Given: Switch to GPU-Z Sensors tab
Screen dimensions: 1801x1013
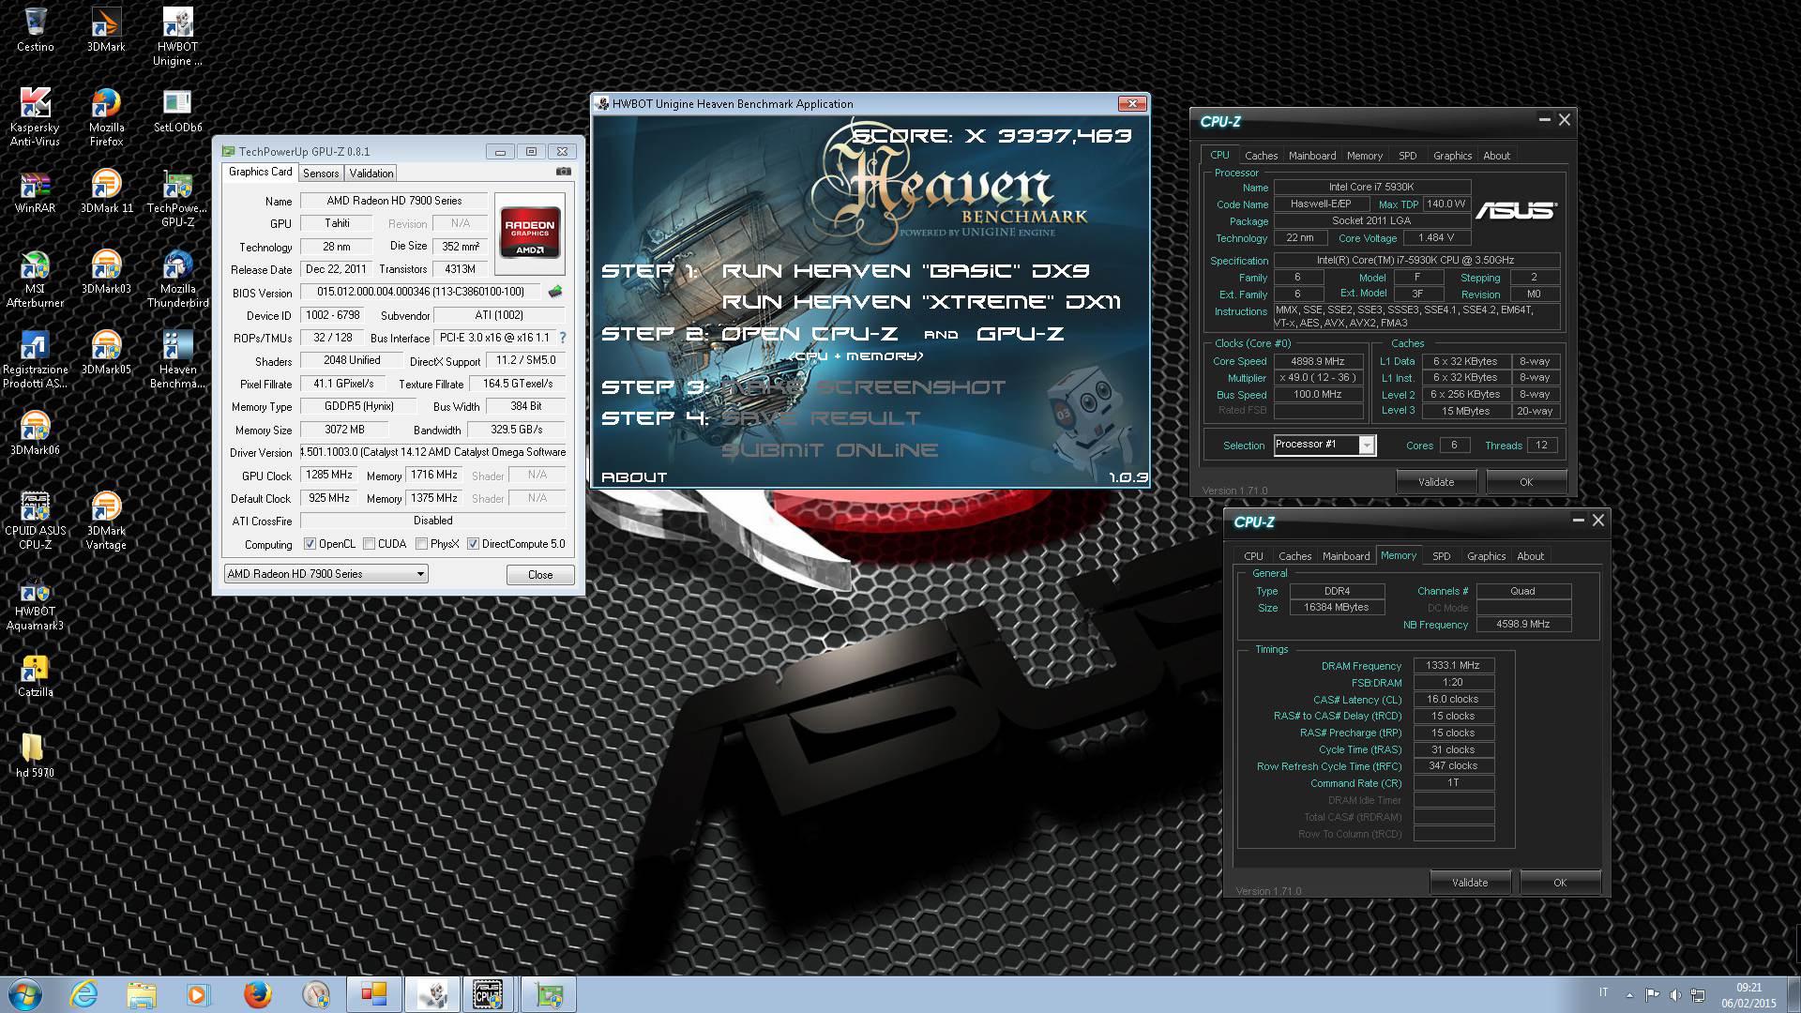Looking at the screenshot, I should tap(321, 174).
